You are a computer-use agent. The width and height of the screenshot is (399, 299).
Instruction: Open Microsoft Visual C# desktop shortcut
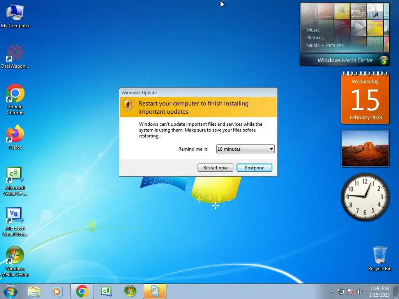(x=15, y=181)
